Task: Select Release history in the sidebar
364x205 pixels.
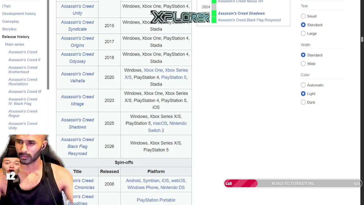Action: pos(16,37)
